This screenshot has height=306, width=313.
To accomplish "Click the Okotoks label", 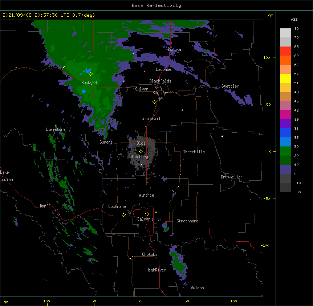I will pyautogui.click(x=150, y=254).
